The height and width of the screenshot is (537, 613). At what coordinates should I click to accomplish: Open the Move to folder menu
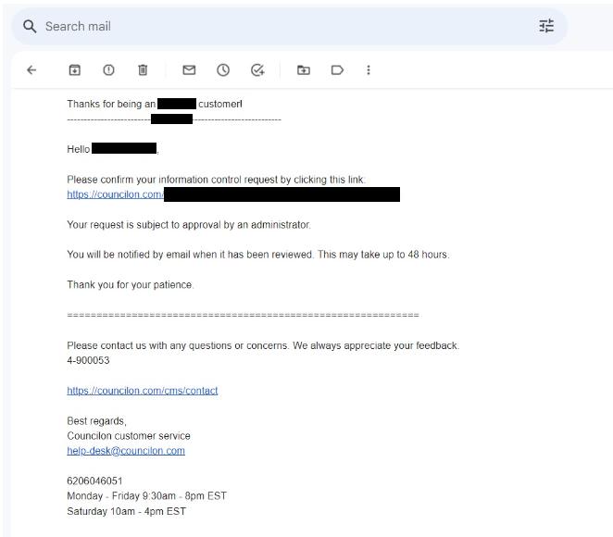(303, 70)
